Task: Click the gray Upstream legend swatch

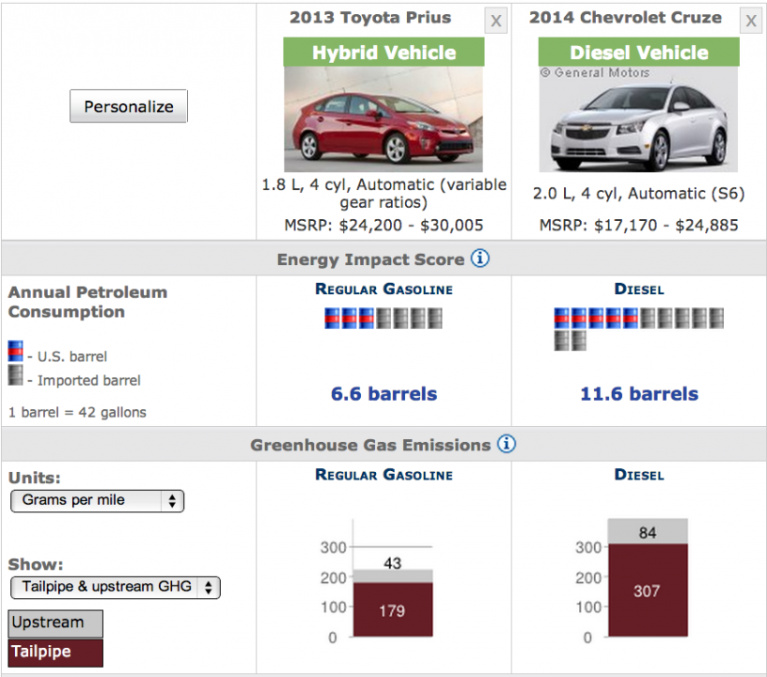Action: [x=55, y=622]
